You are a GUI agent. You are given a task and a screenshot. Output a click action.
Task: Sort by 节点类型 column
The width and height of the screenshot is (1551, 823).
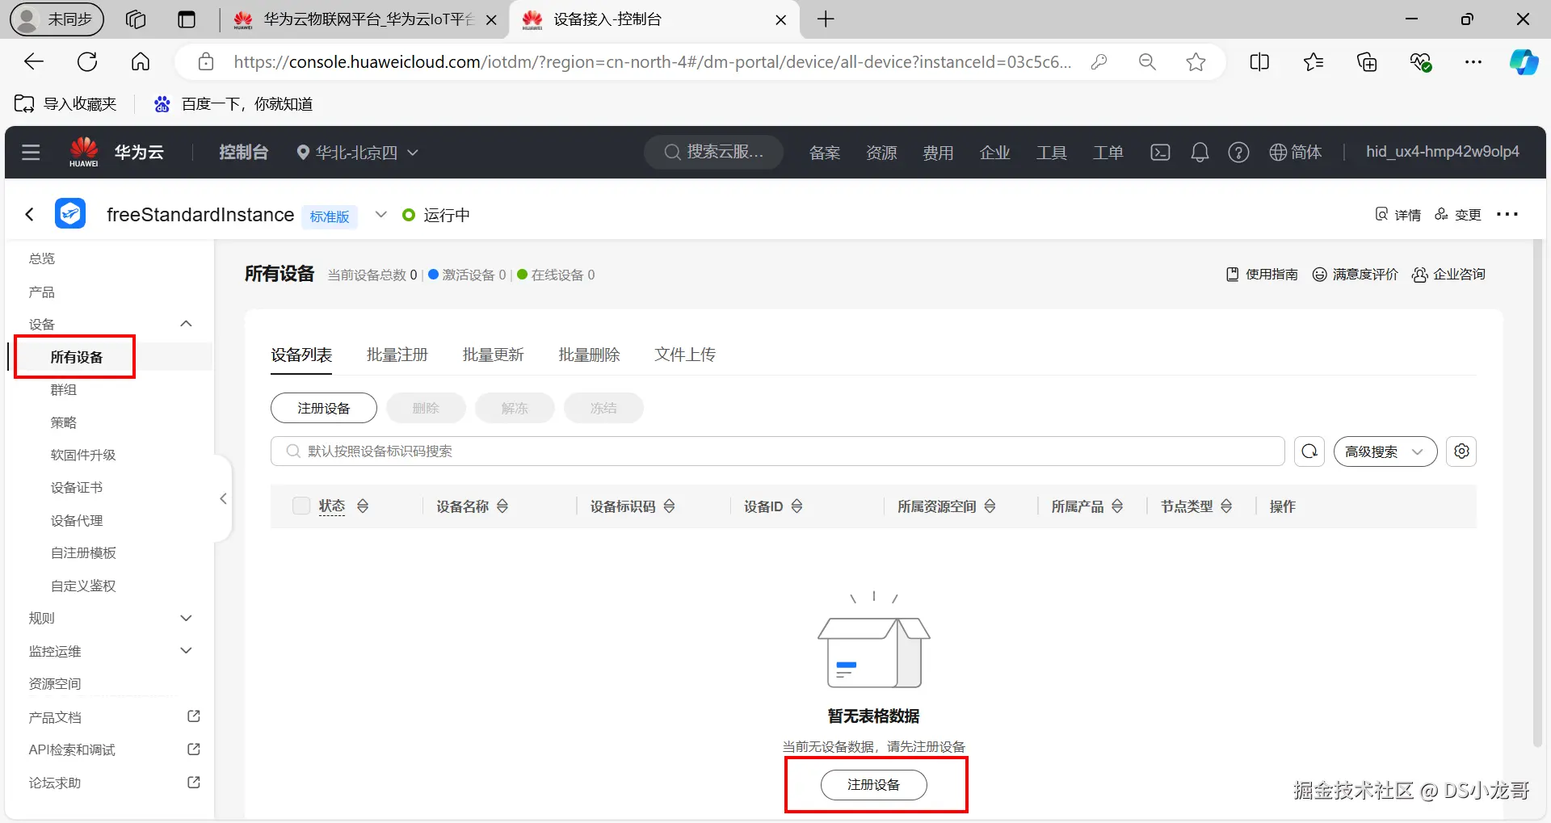(1226, 506)
